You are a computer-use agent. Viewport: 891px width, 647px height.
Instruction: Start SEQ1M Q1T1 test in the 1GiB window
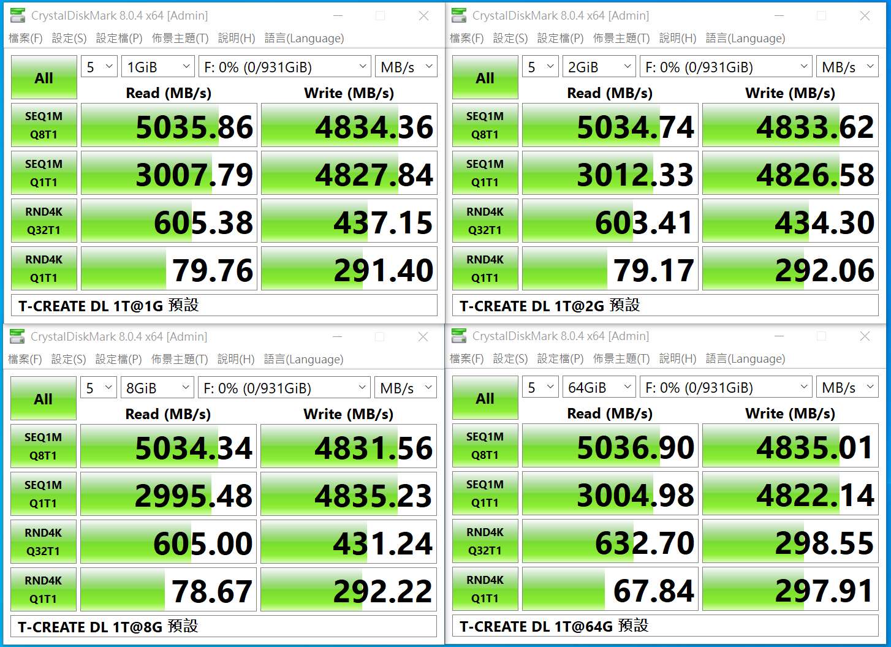coord(44,173)
